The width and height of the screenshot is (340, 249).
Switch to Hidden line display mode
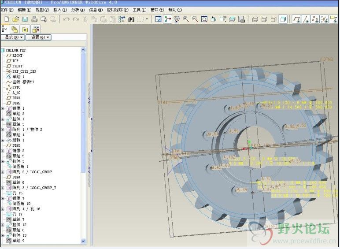(264, 19)
